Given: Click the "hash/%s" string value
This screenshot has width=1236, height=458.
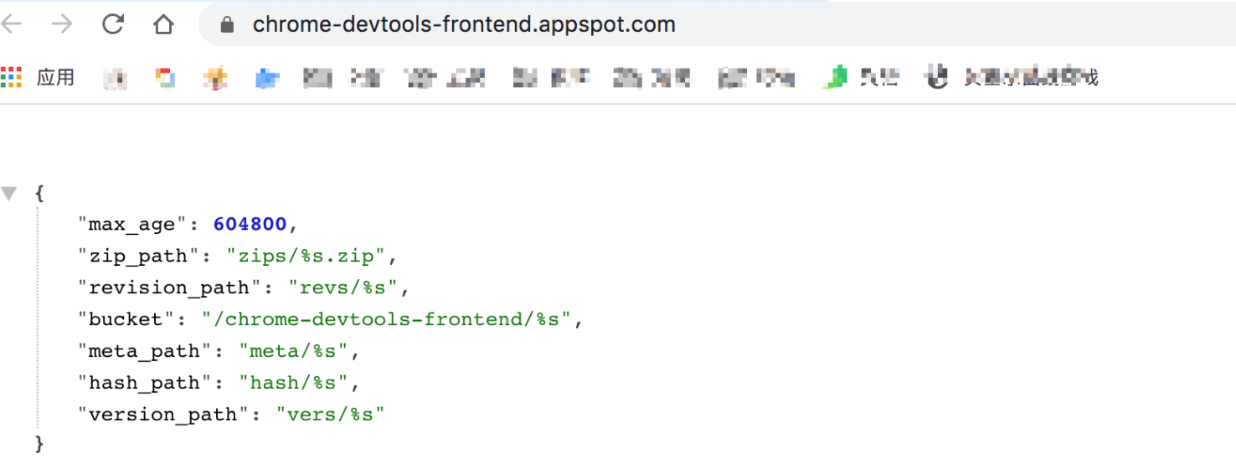Looking at the screenshot, I should (293, 383).
